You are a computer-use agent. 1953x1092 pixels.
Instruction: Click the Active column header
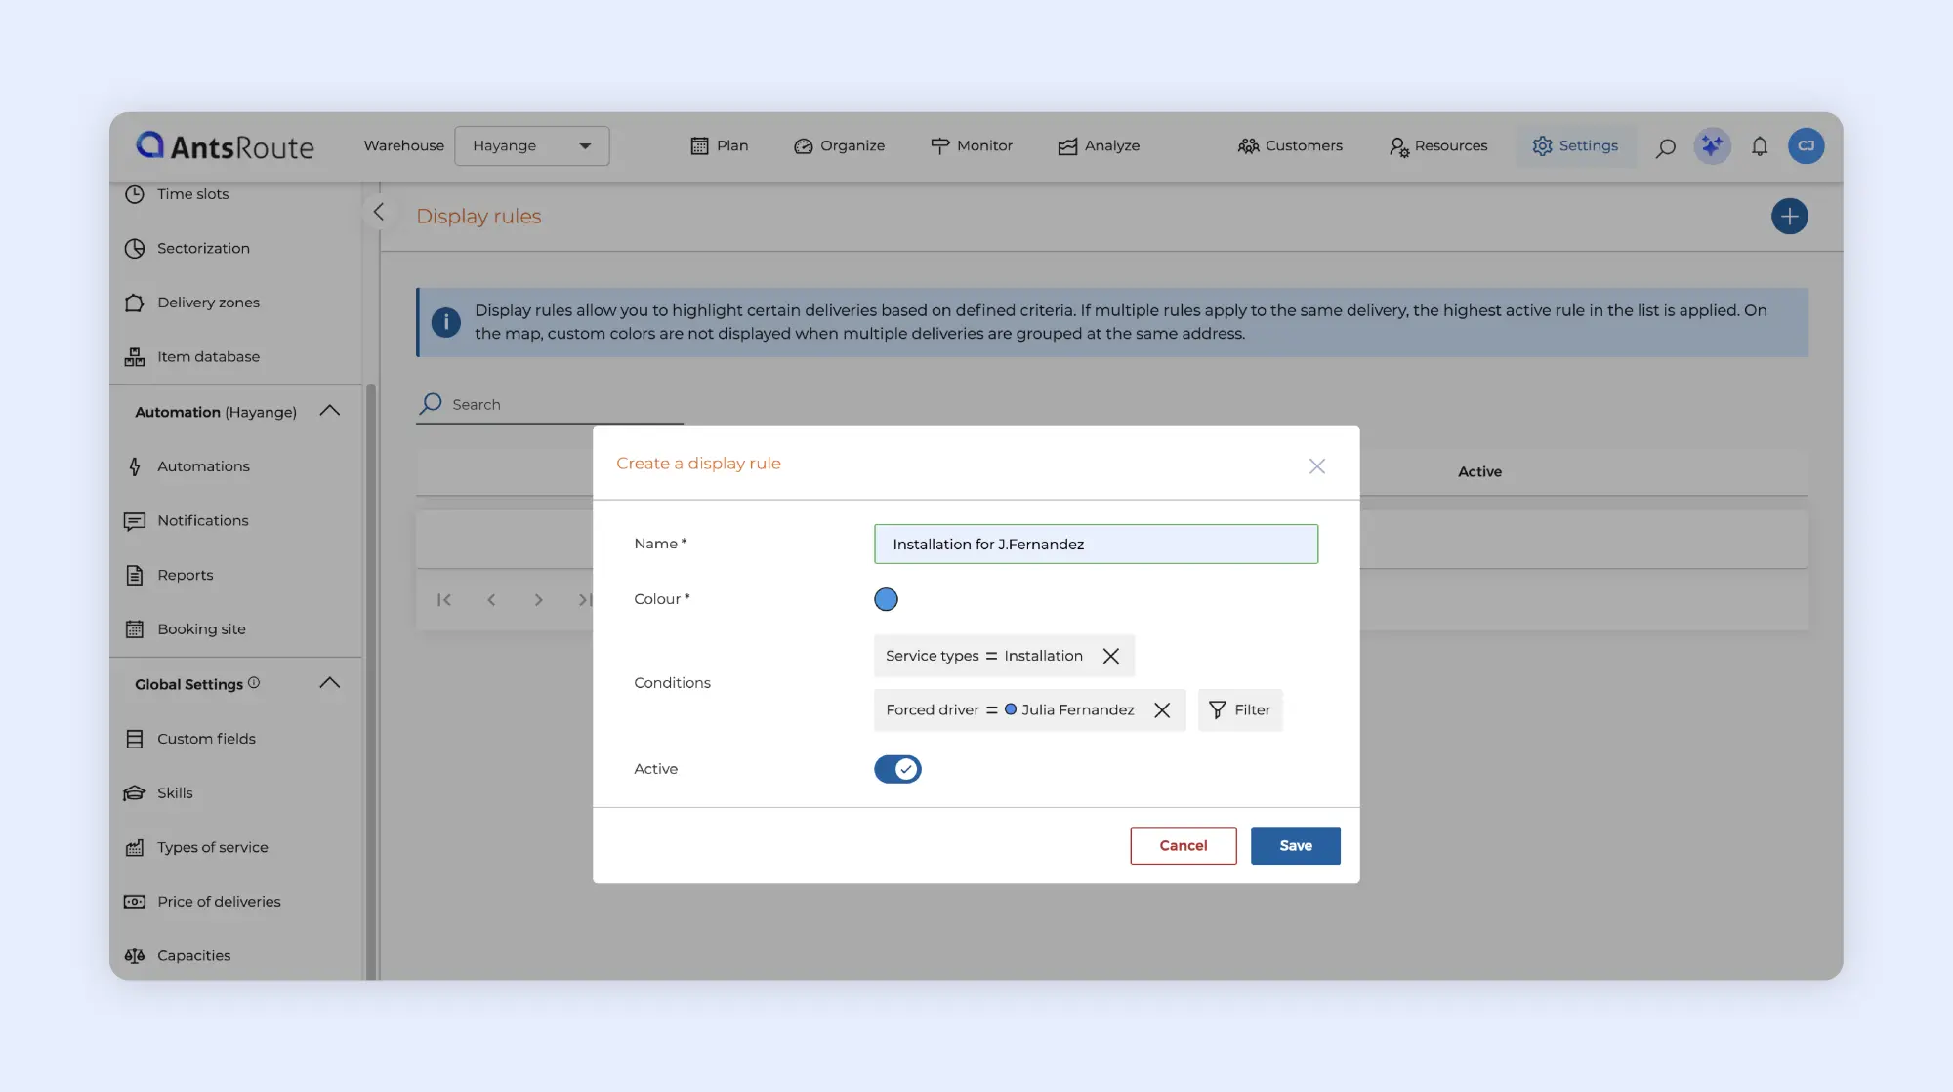1479,472
